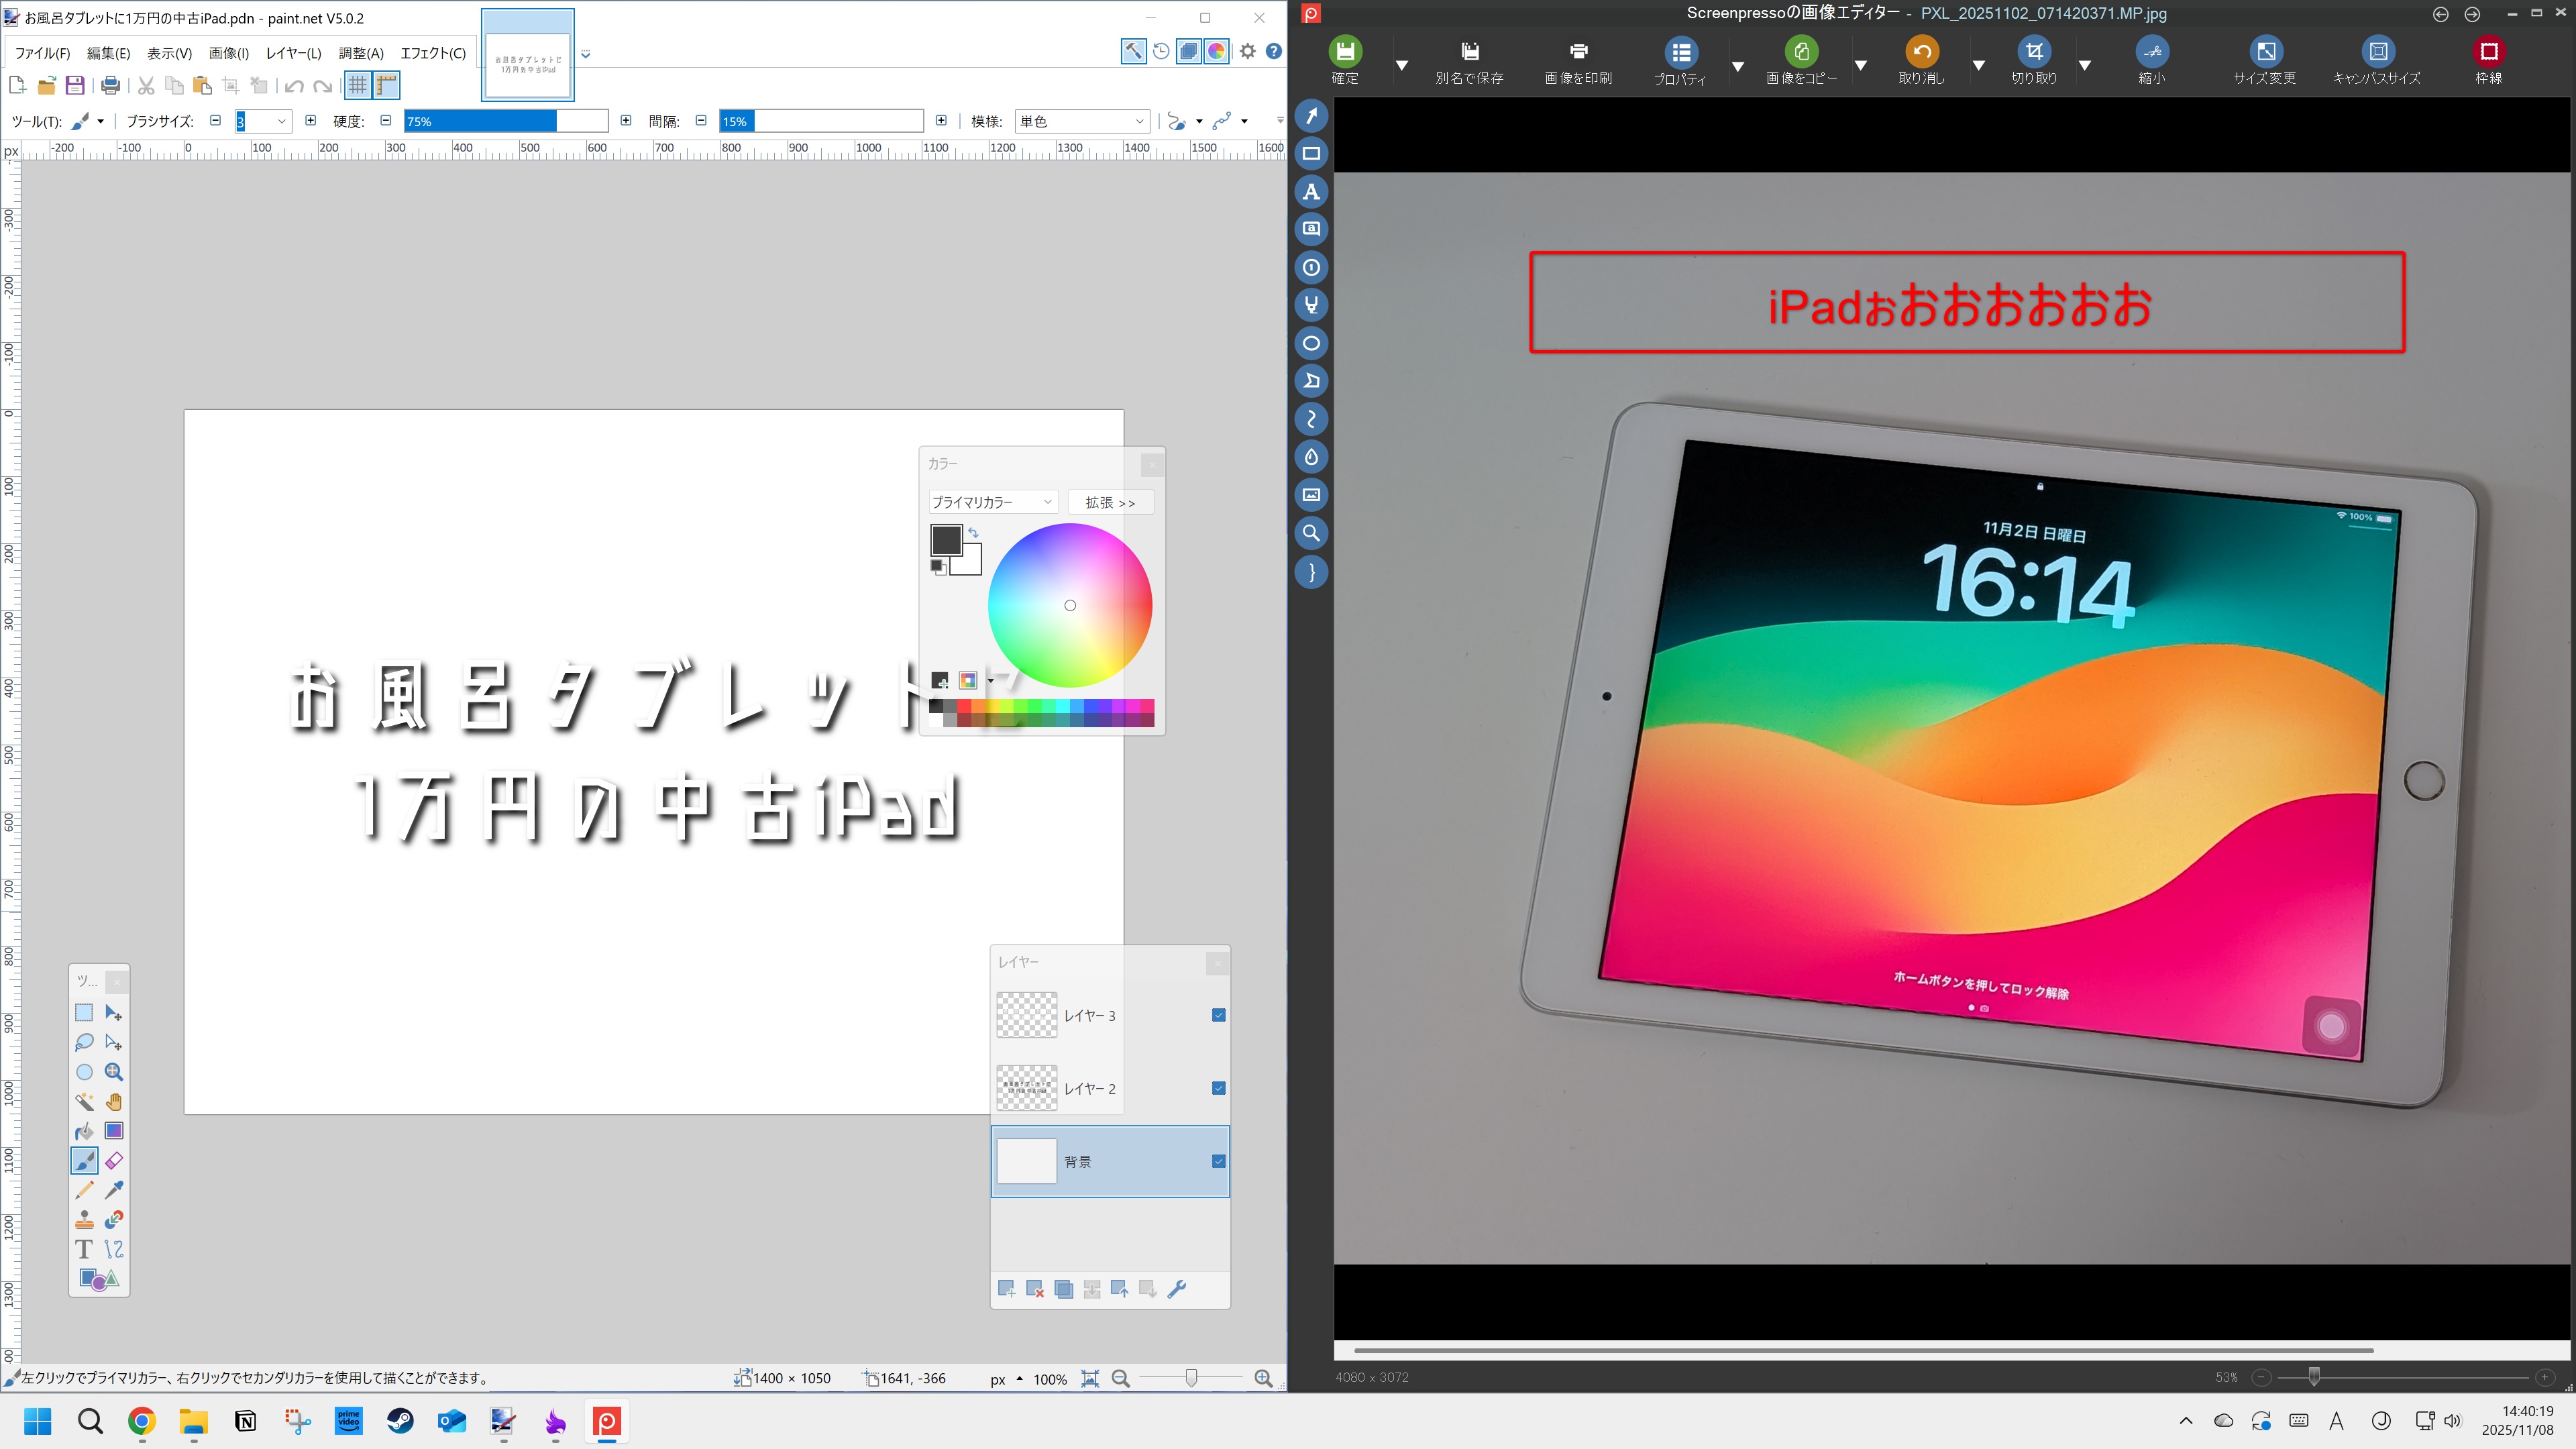Toggle visibility of レイヤー 3
2576x1449 pixels.
(1218, 1015)
